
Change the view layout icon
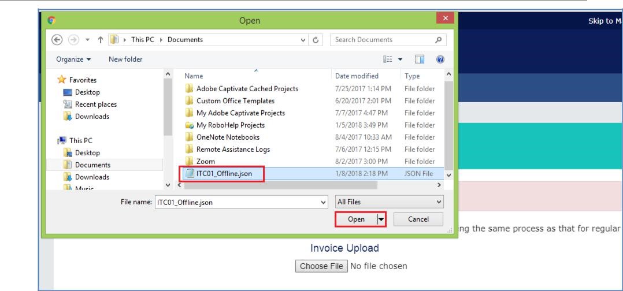[388, 59]
